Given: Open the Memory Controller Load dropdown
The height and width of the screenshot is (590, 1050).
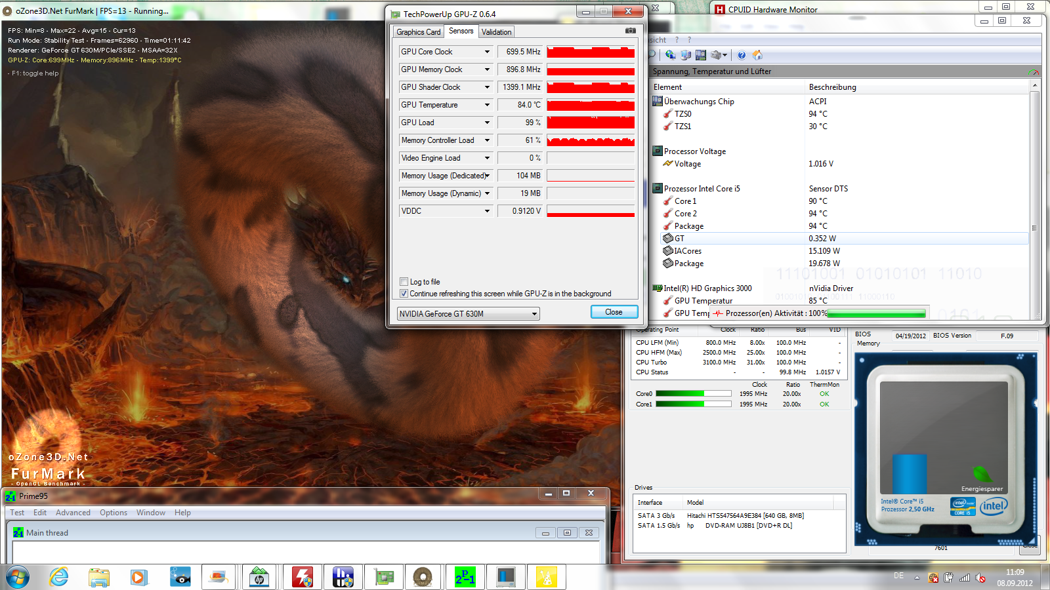Looking at the screenshot, I should (487, 140).
